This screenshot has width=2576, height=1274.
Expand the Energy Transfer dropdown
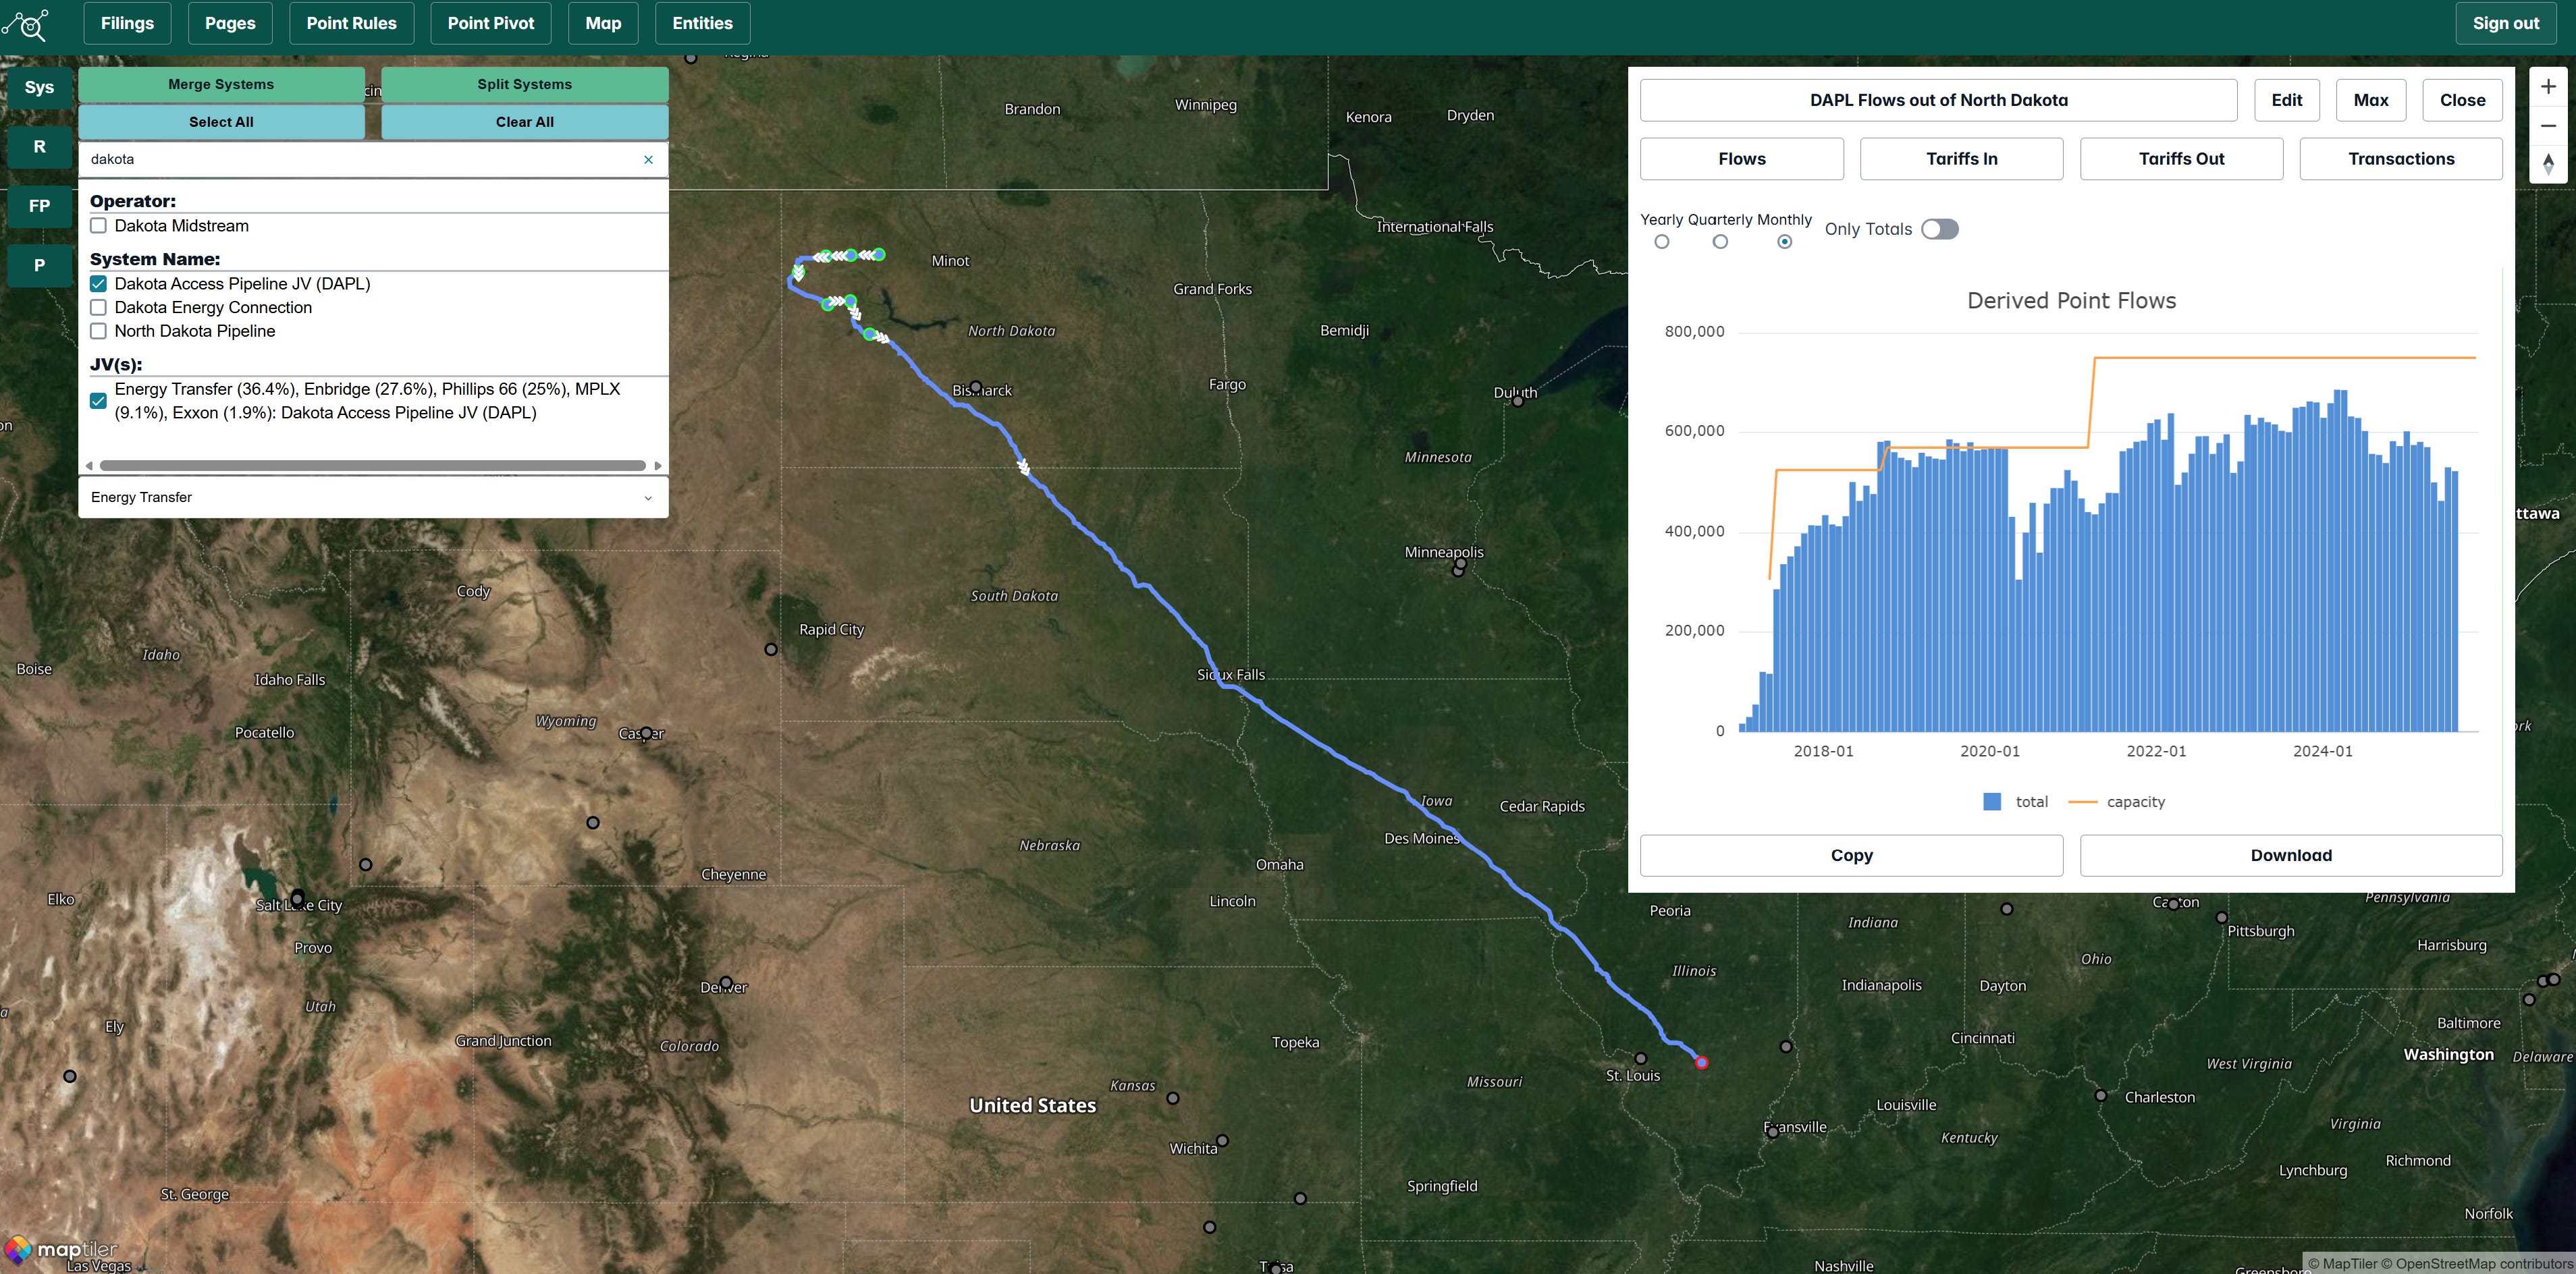click(x=372, y=497)
